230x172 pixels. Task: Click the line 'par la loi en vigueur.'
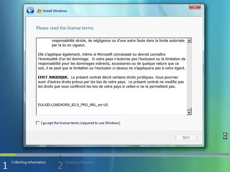(x=69, y=45)
